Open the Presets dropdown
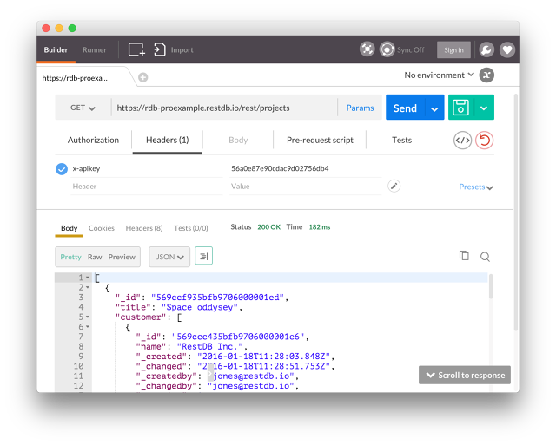 [x=476, y=187]
